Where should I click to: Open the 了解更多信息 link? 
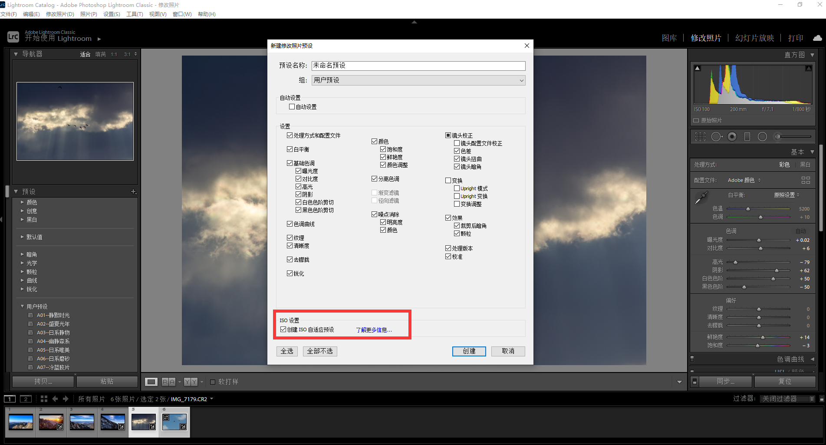[374, 330]
